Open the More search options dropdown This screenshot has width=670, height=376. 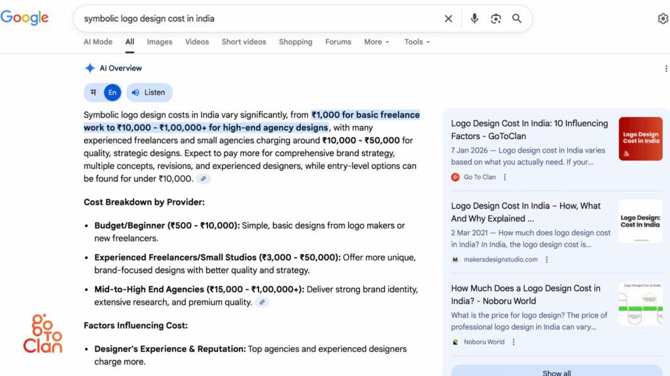[x=376, y=42]
